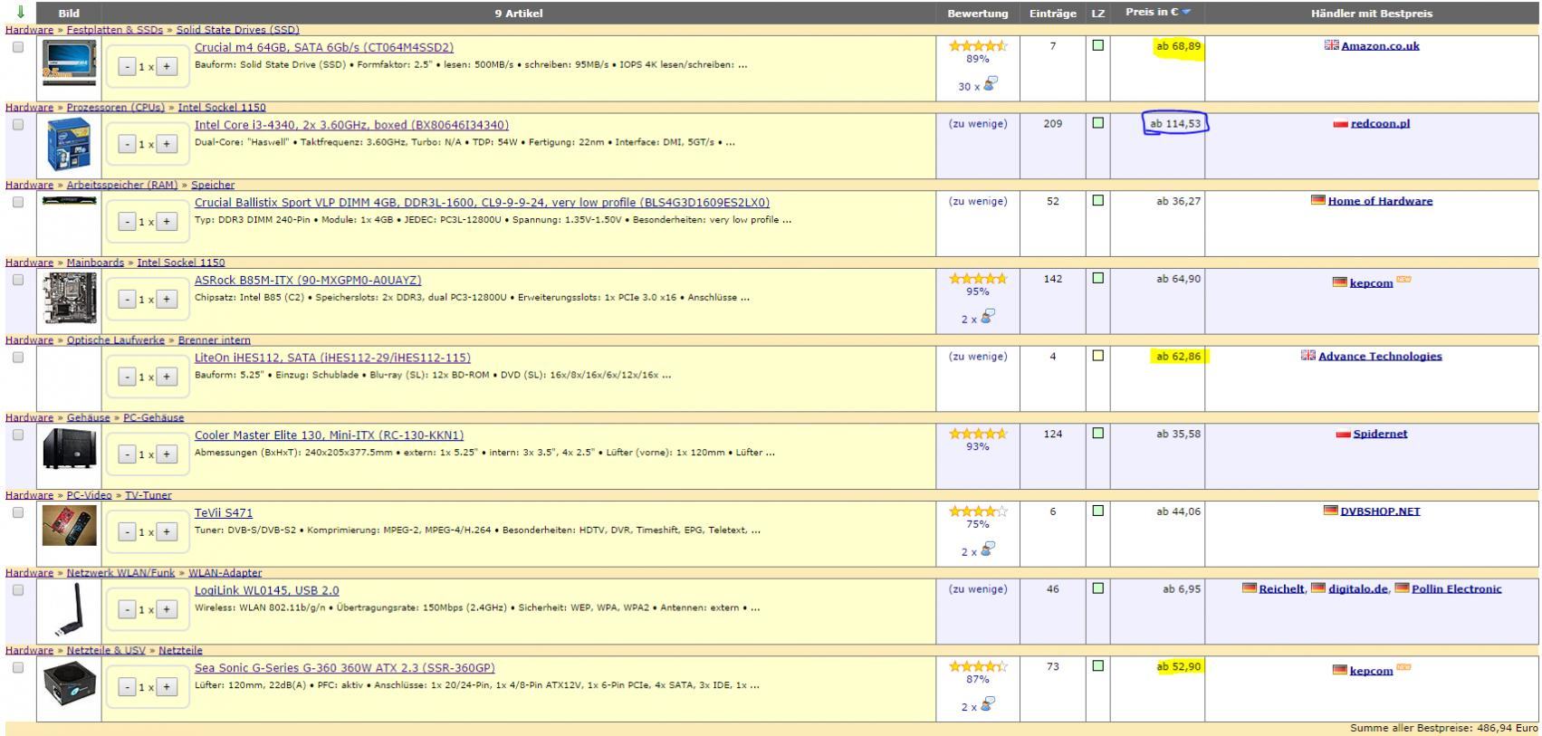Open the LogiLink WLAN adapter image

point(69,611)
